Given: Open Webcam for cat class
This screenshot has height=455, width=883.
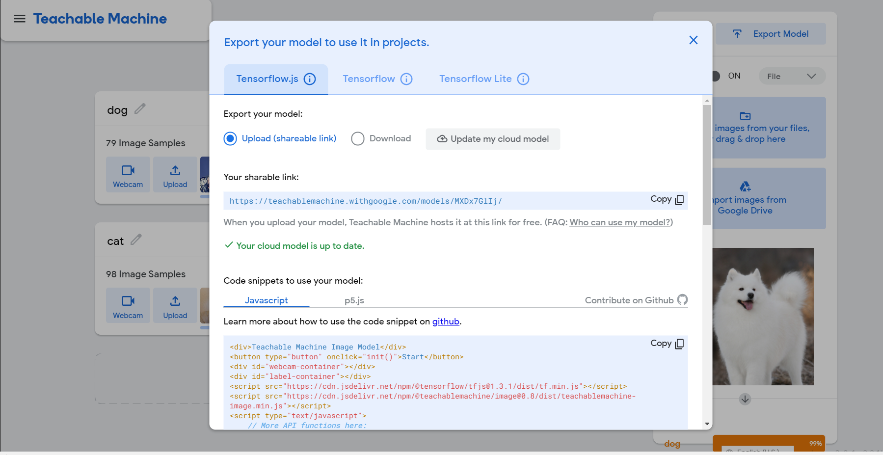Looking at the screenshot, I should [128, 306].
